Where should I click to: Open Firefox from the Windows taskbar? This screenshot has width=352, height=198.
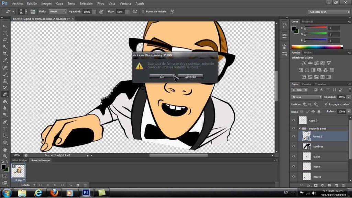[x=54, y=192]
